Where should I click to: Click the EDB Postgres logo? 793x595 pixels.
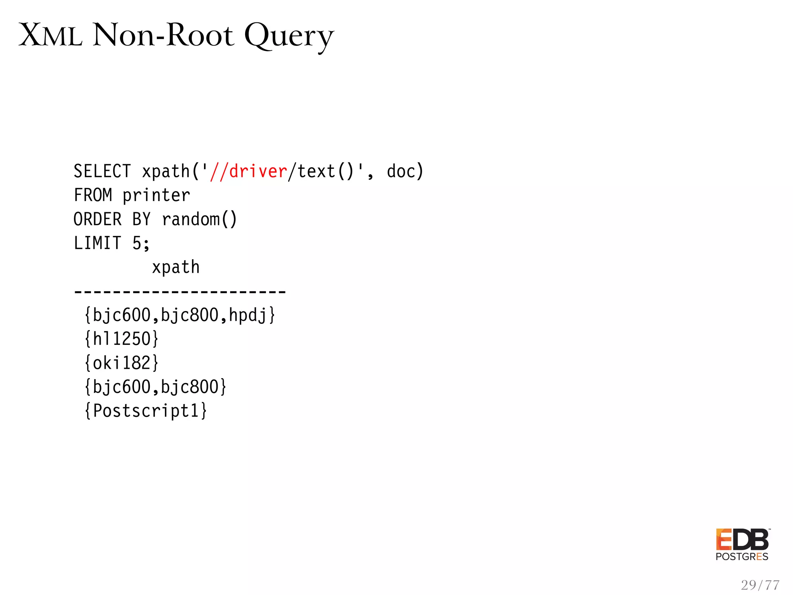pos(742,540)
